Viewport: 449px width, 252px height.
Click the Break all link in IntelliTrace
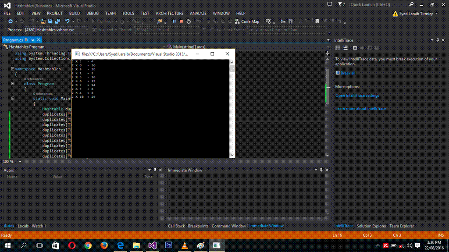click(348, 73)
